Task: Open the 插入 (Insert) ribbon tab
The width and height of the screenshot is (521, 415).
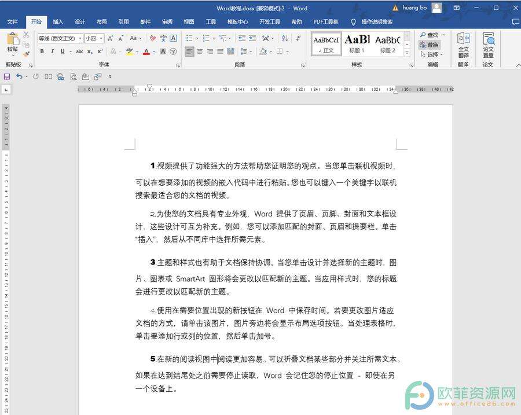Action: pyautogui.click(x=58, y=22)
